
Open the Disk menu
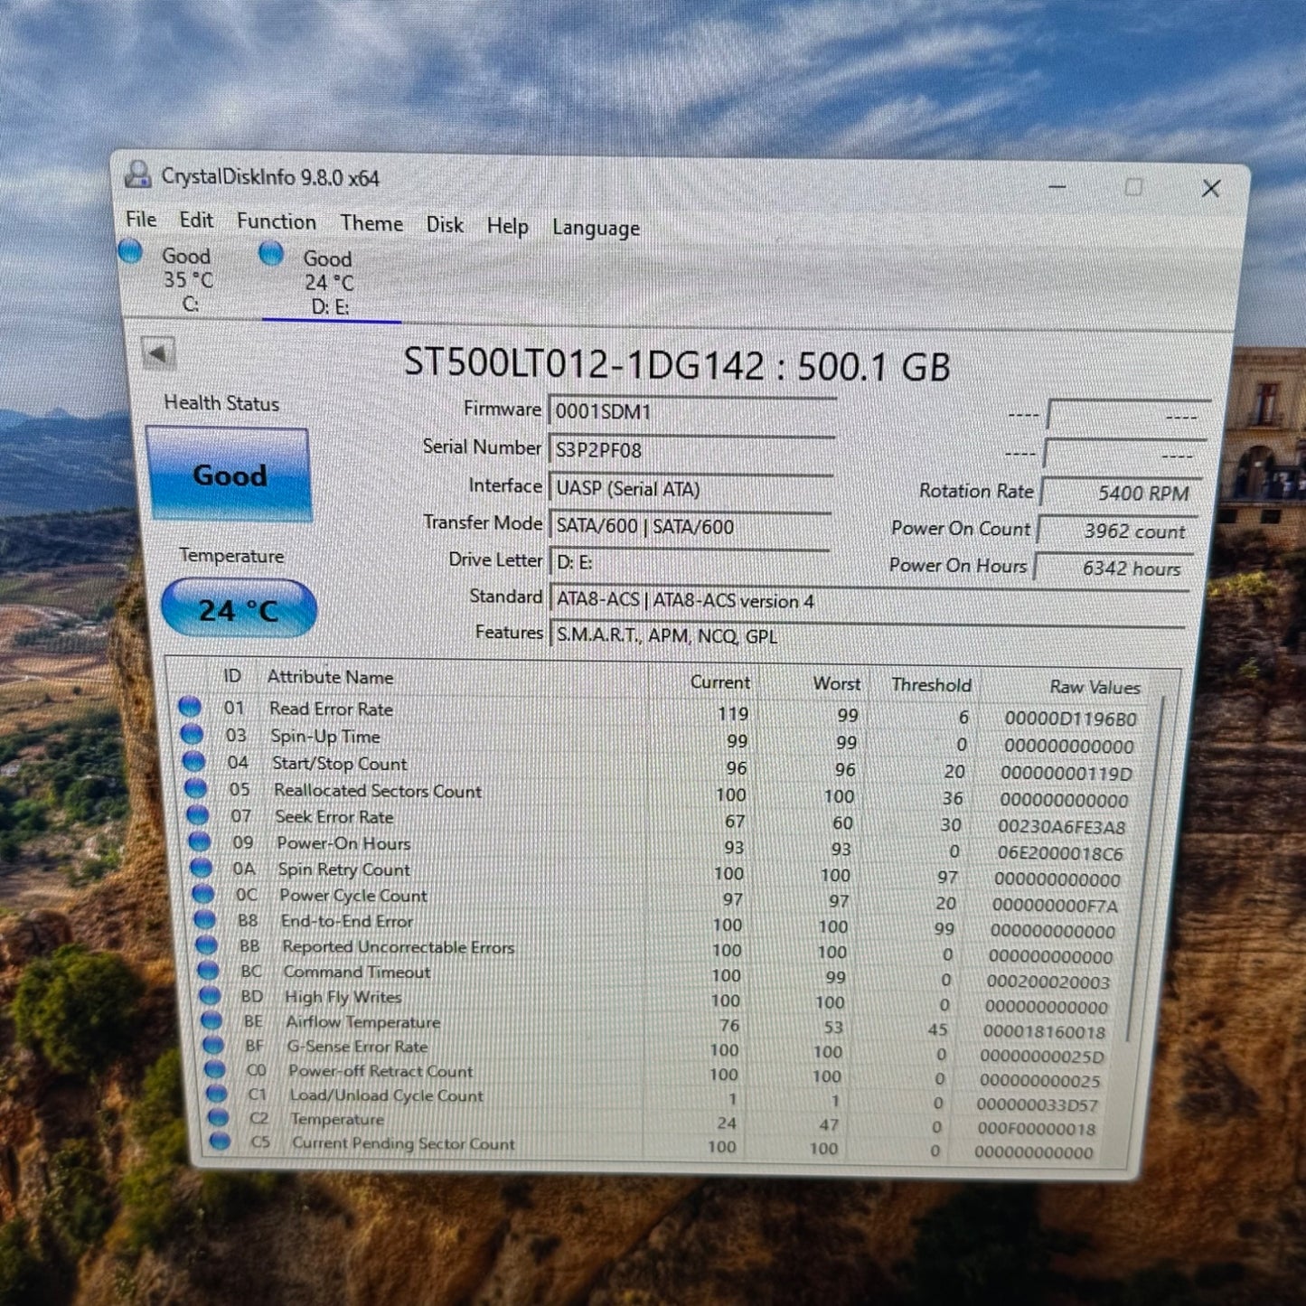click(445, 224)
